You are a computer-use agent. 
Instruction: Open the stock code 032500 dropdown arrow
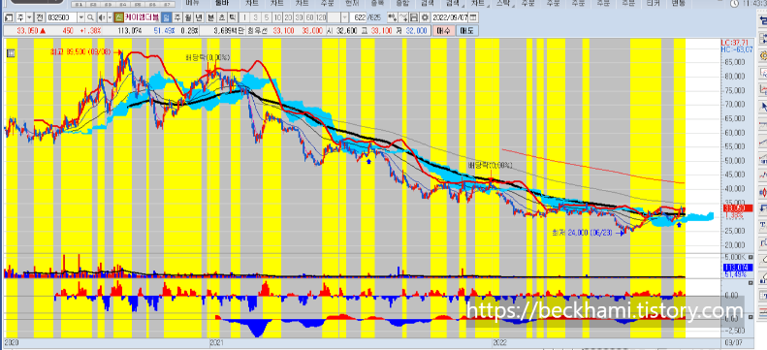(81, 17)
